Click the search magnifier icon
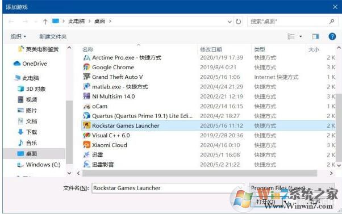 click(332, 22)
